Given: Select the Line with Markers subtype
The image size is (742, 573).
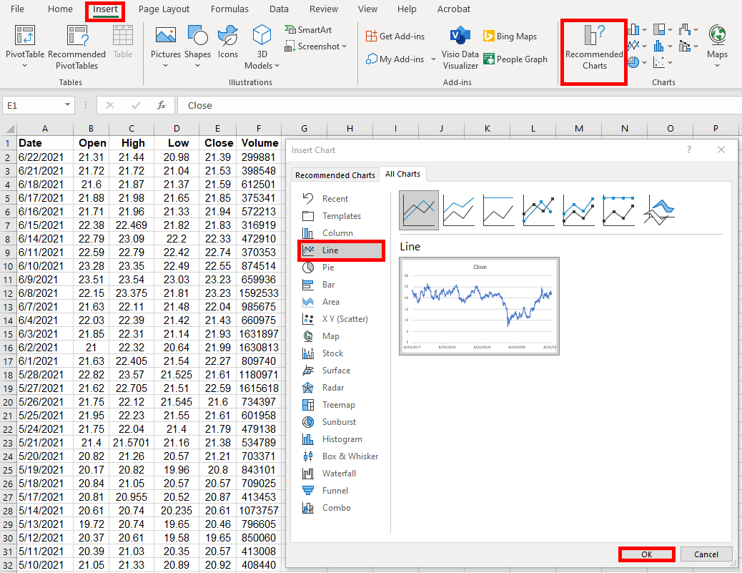Looking at the screenshot, I should (x=538, y=210).
